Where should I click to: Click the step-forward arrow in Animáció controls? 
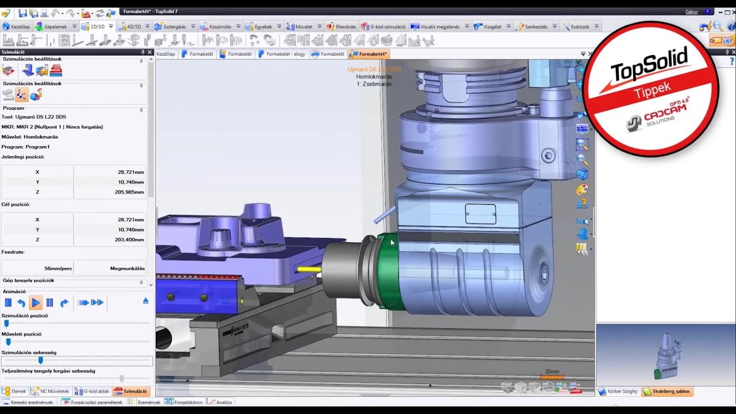click(x=64, y=302)
